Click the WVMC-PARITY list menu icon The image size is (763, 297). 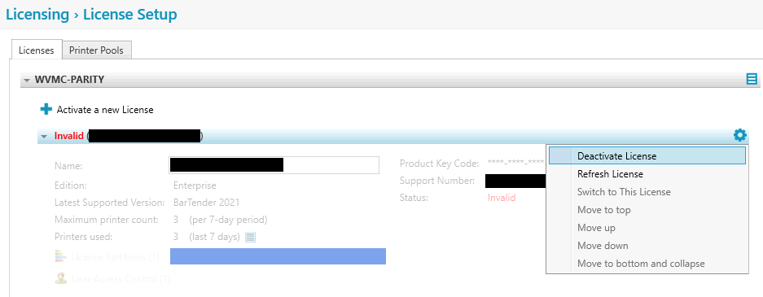752,79
